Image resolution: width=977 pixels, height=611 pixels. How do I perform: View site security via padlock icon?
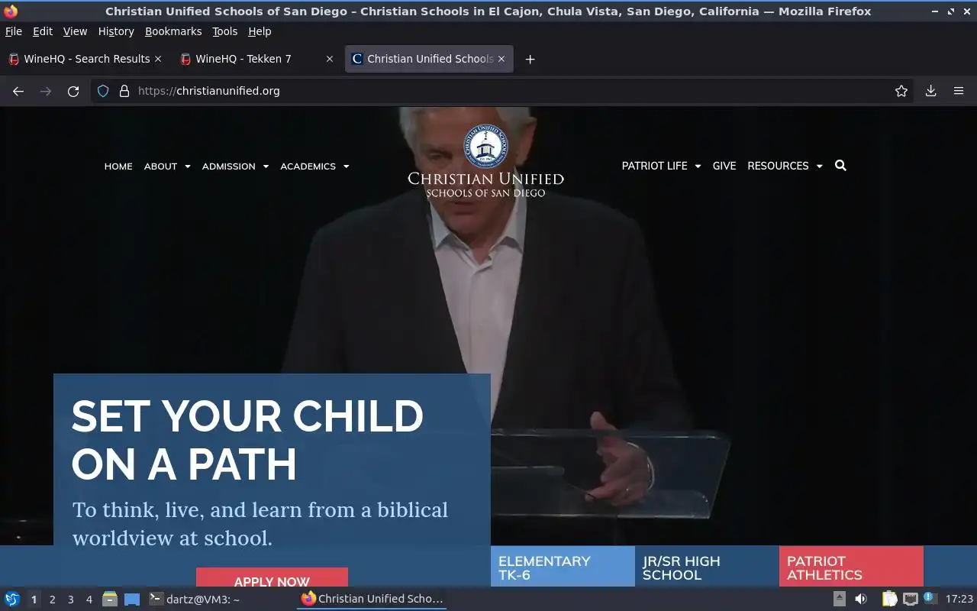(124, 91)
